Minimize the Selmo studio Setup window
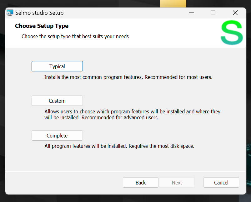Image resolution: width=251 pixels, height=202 pixels. click(191, 13)
